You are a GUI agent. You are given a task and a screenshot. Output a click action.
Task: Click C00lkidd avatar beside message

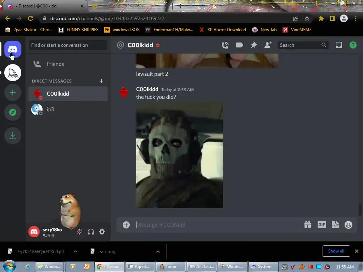click(124, 92)
